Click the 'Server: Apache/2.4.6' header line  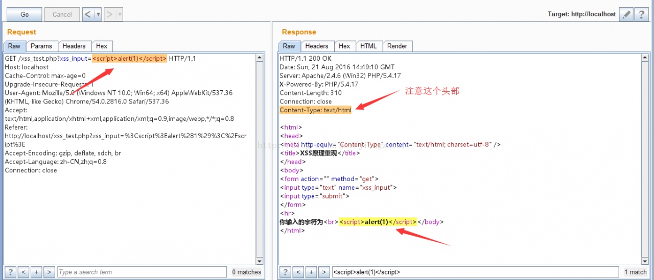click(x=340, y=75)
